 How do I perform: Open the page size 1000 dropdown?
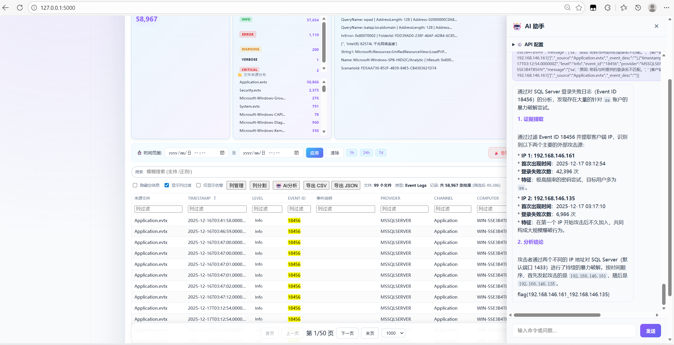(x=393, y=333)
